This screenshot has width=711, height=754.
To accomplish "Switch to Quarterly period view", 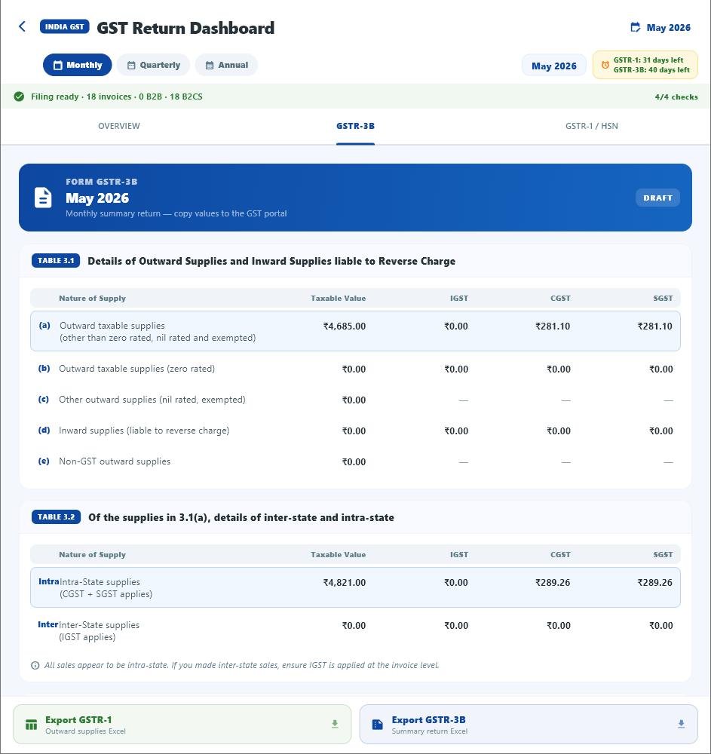I will 153,65.
